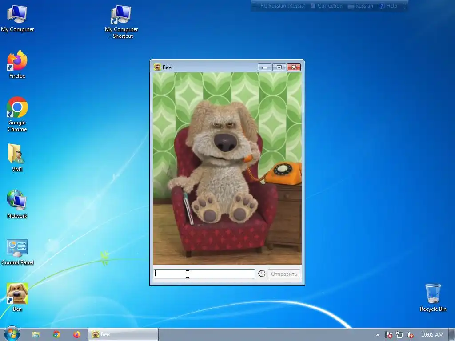The image size is (455, 341).
Task: Open the message history clock icon
Action: [261, 274]
